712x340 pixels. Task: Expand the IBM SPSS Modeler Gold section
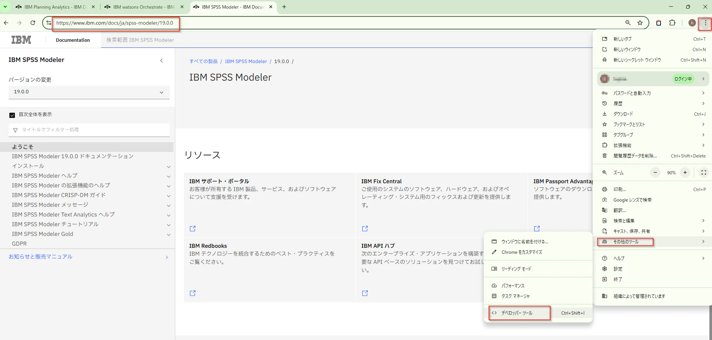click(x=169, y=235)
